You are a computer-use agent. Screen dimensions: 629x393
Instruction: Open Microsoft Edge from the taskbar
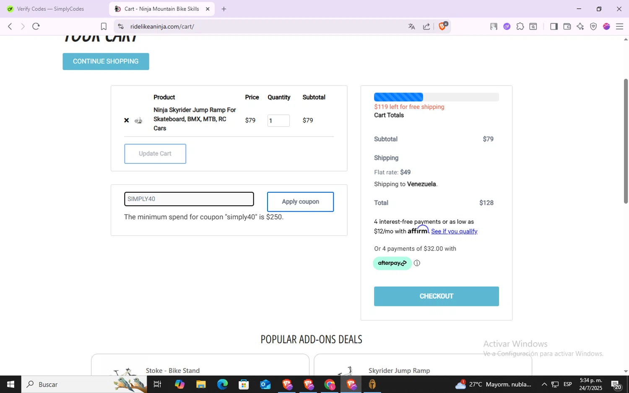click(x=222, y=384)
